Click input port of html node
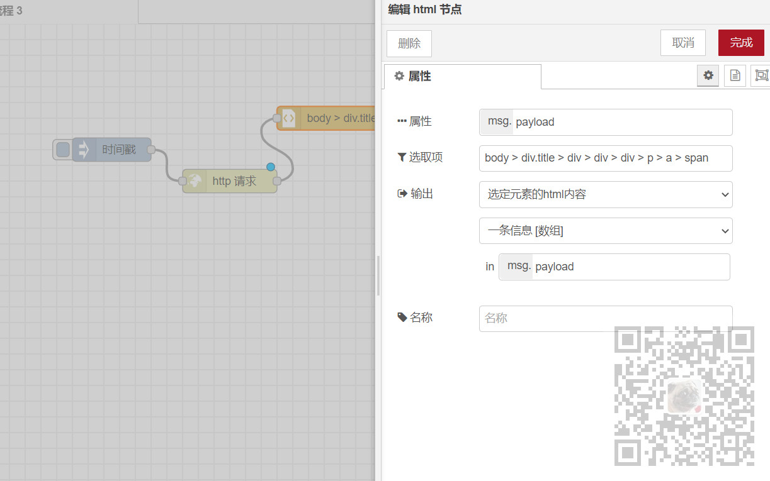The image size is (770, 481). click(277, 118)
